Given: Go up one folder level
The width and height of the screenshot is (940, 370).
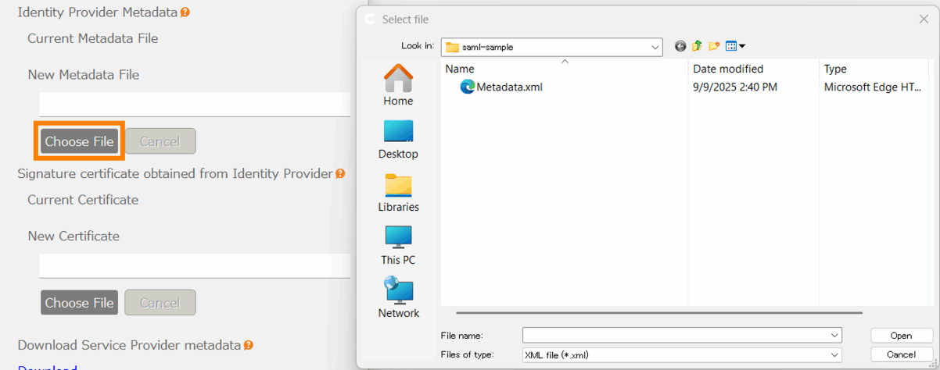Looking at the screenshot, I should pyautogui.click(x=697, y=47).
